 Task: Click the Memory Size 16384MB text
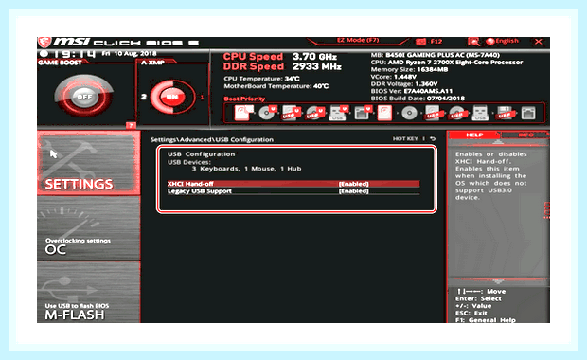(409, 69)
